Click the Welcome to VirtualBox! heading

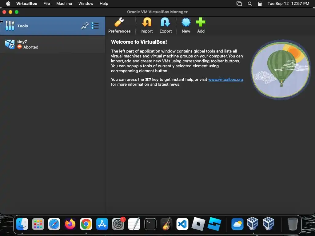tap(139, 42)
